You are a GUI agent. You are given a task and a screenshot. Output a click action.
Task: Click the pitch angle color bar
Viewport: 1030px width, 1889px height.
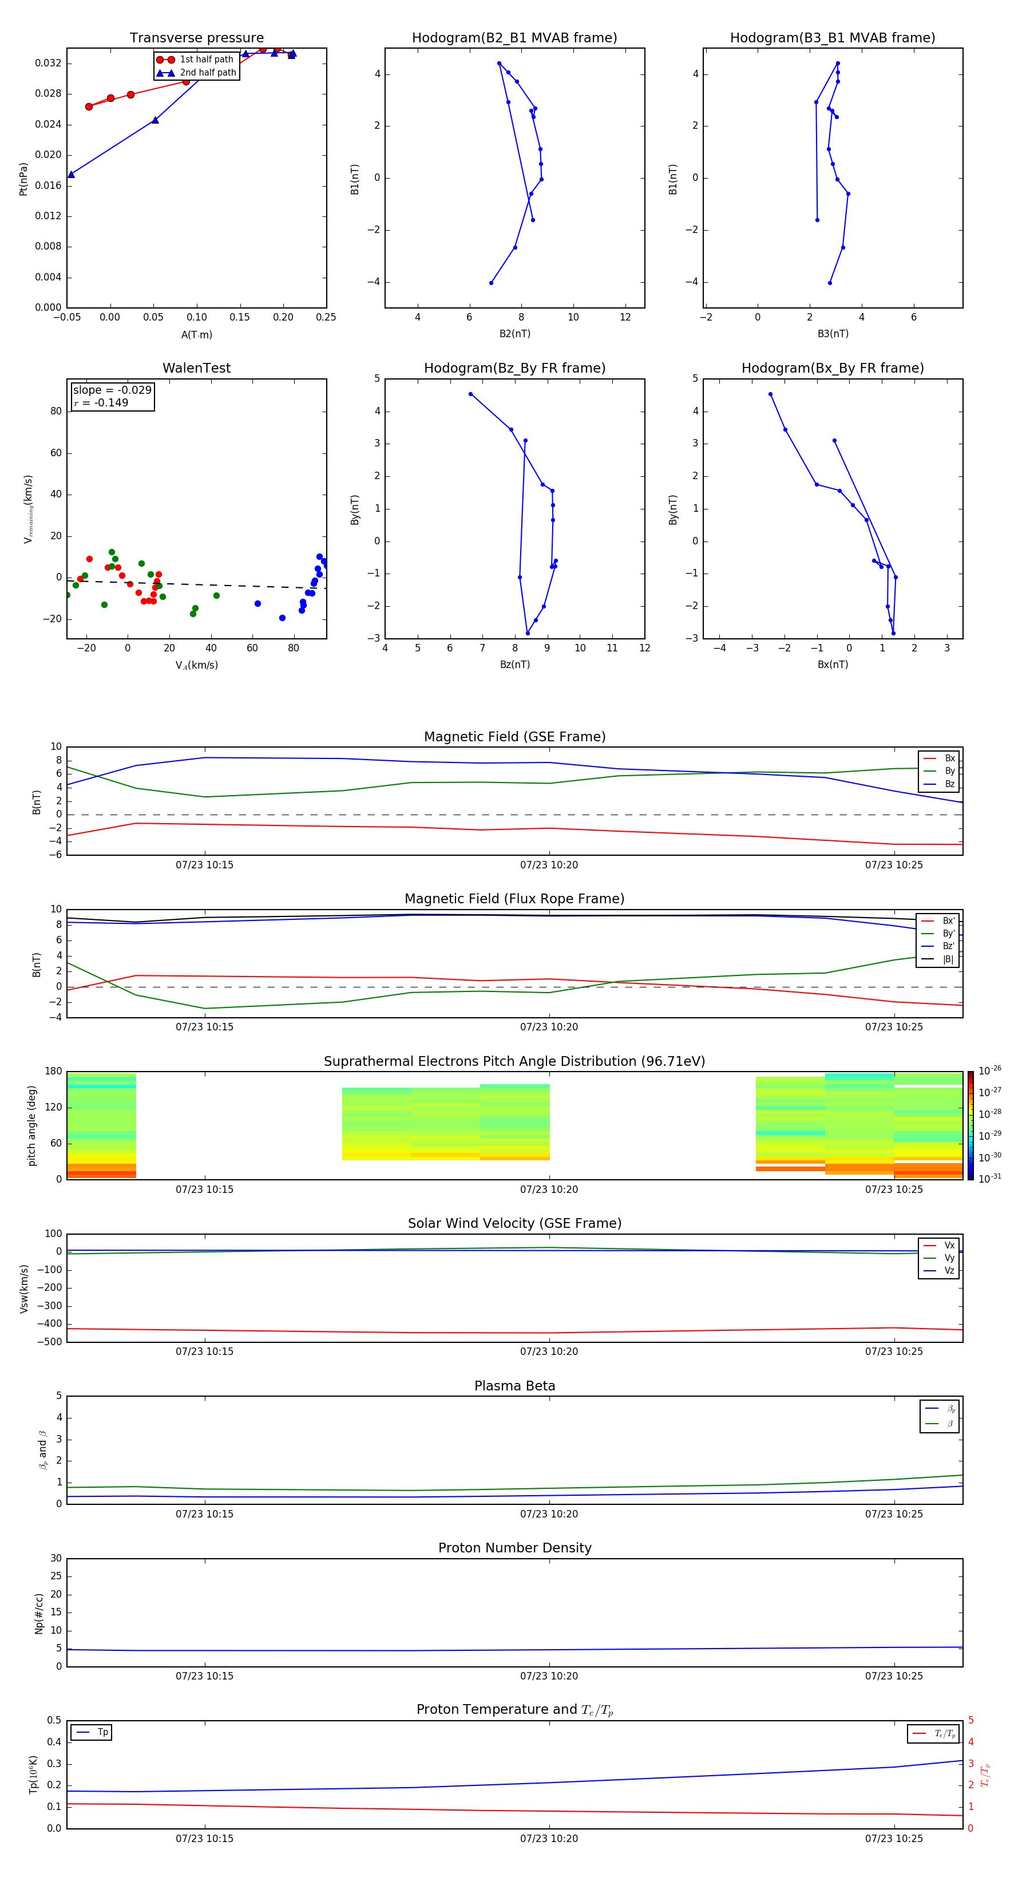pos(970,1125)
